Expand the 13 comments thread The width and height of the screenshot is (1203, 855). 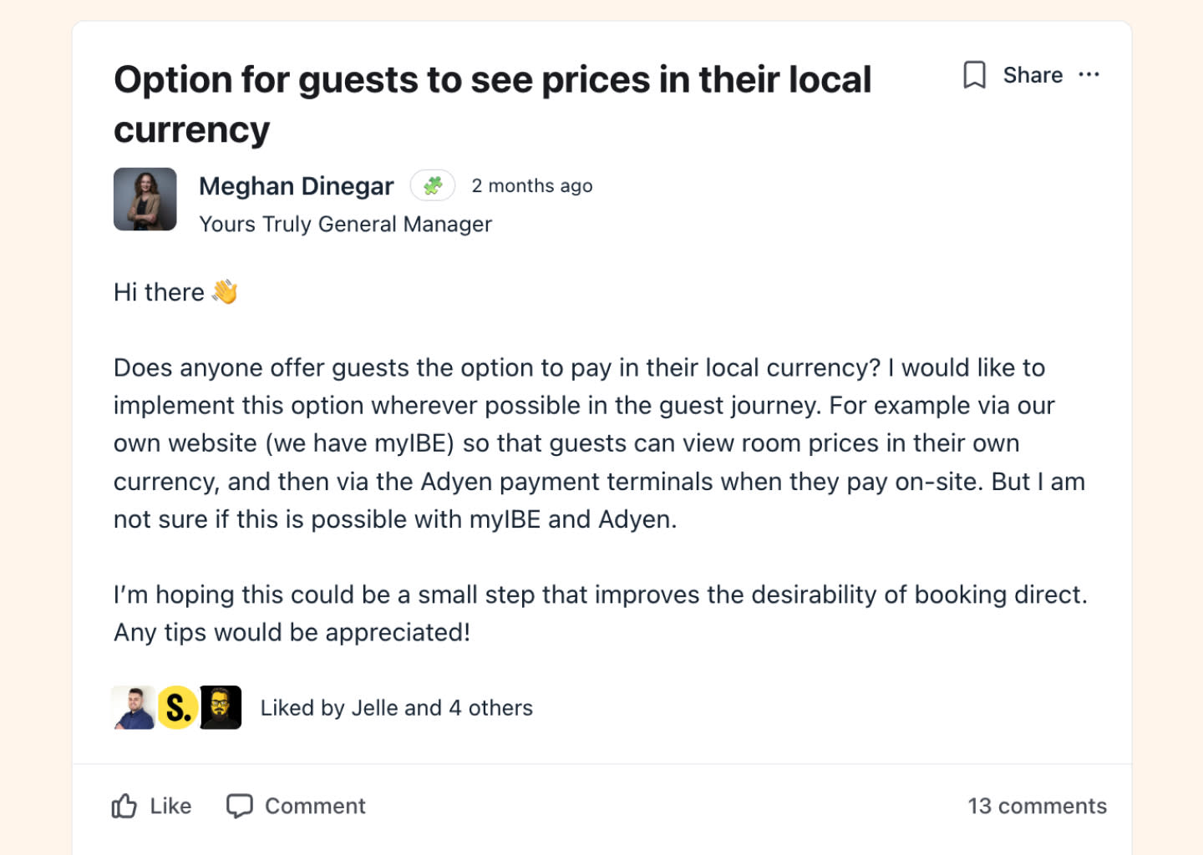(x=1037, y=806)
